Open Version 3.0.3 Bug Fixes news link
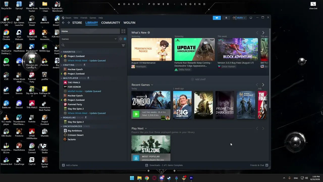The image size is (323, 182). (235, 63)
